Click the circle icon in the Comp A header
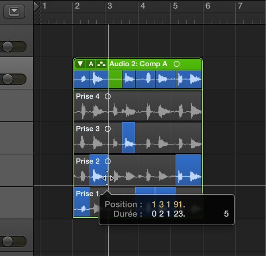This screenshot has width=266, height=257. coord(176,64)
